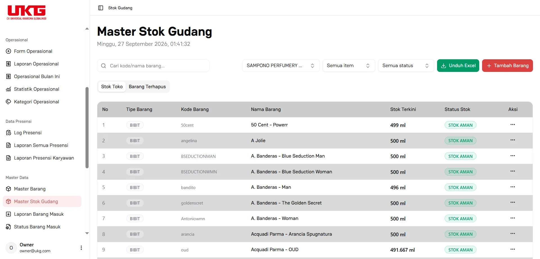Switch to Stok Toko tab

coord(112,87)
